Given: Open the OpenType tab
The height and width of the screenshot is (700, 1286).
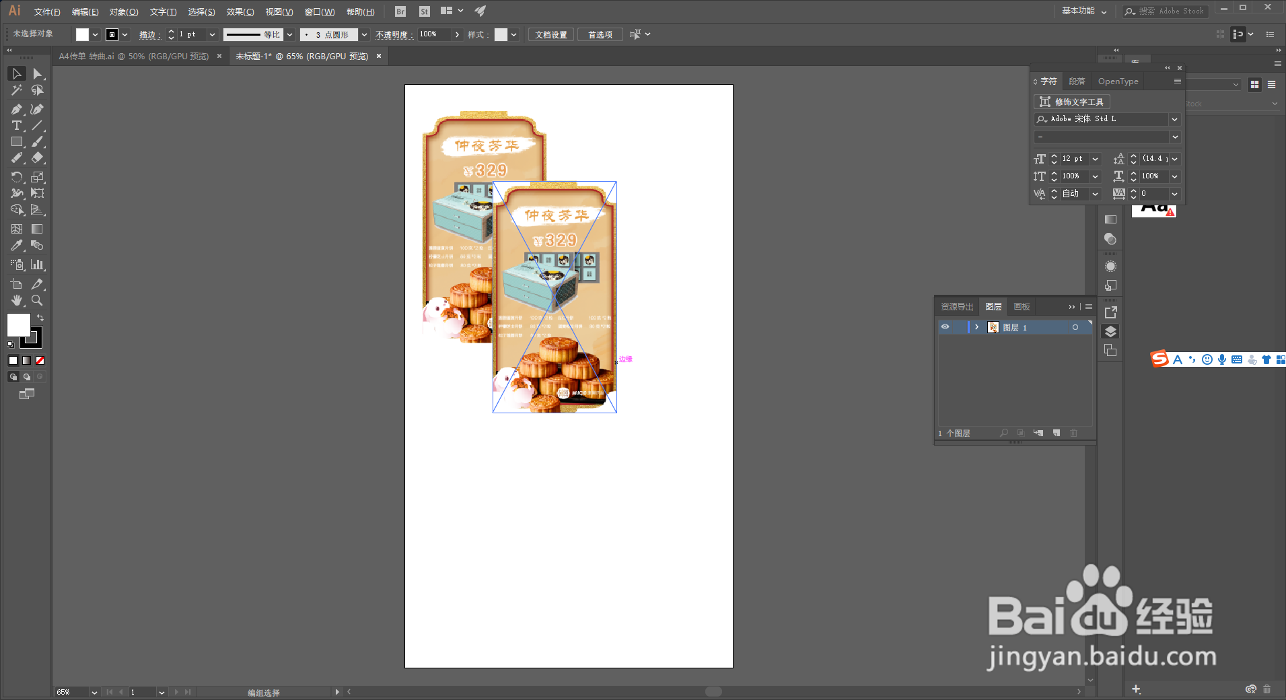Looking at the screenshot, I should pyautogui.click(x=1118, y=81).
